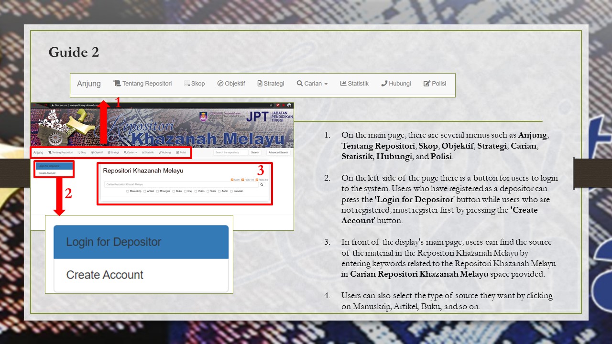Tick the Audio checkbox
Viewport: 612px width, 344px height.
pyautogui.click(x=219, y=191)
